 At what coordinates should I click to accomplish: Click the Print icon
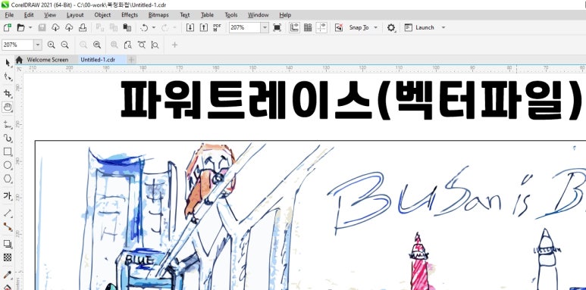[83, 27]
